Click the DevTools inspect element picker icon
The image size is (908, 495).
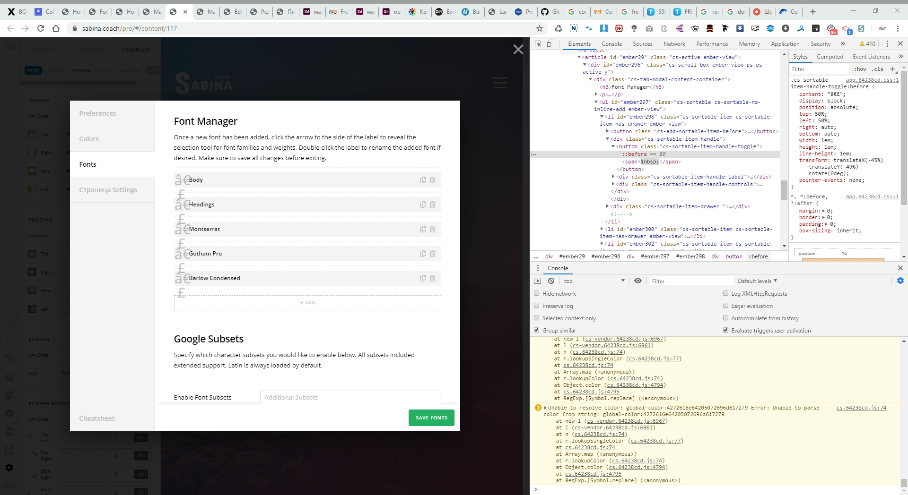(x=538, y=43)
